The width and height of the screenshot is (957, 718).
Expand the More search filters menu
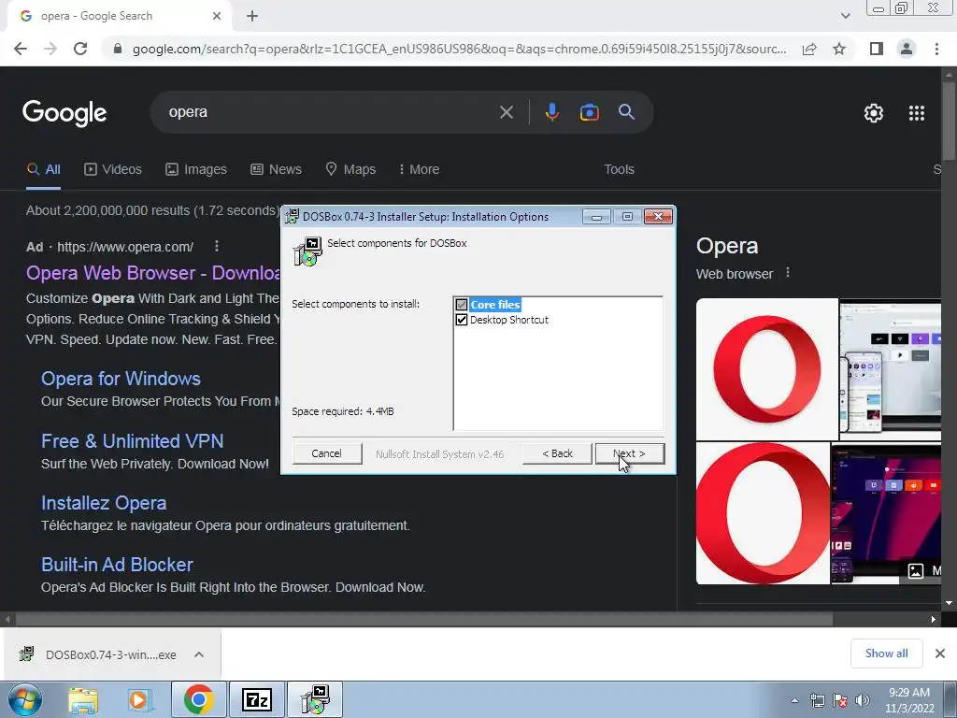(x=419, y=170)
